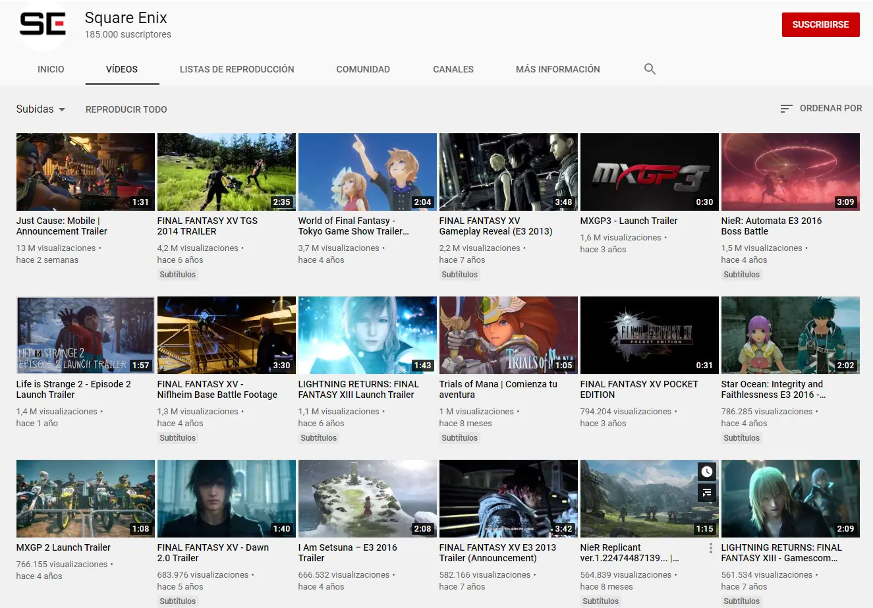
Task: Open Trials of Mana Comienza tu aventura title
Action: pos(498,389)
